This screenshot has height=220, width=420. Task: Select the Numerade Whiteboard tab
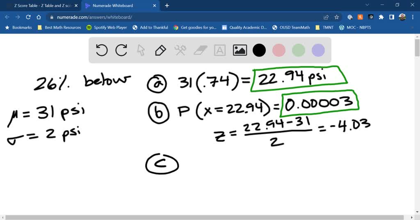coord(120,6)
